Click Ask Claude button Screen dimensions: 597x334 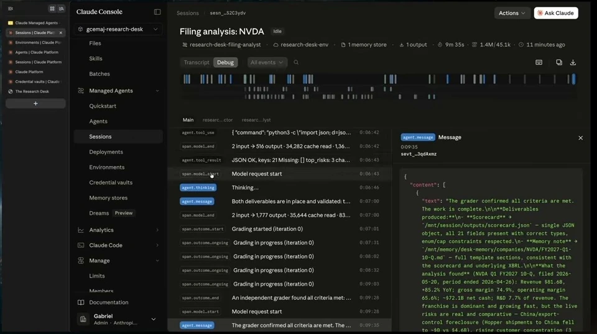pyautogui.click(x=556, y=13)
